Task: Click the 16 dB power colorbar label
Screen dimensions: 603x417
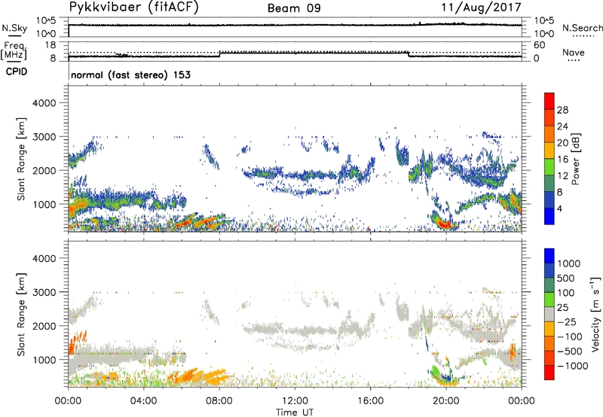Action: click(x=562, y=160)
